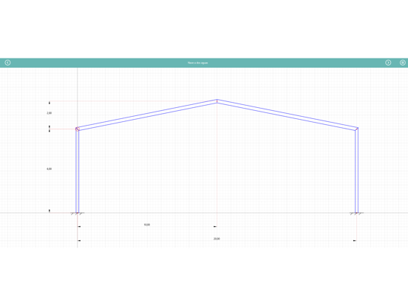Click the 20,00 total span dimension
Image resolution: width=408 pixels, height=306 pixels.
click(x=217, y=239)
